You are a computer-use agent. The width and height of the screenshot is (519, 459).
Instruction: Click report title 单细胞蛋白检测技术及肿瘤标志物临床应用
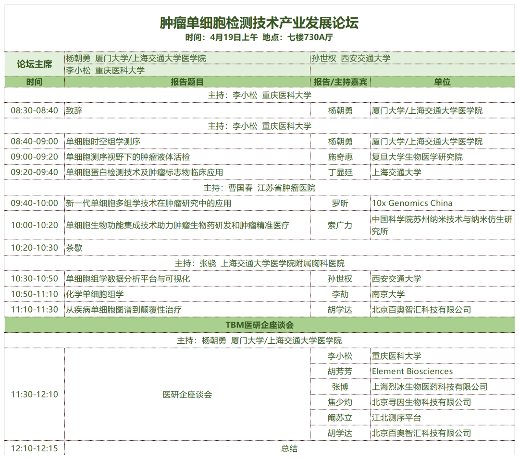tap(144, 173)
